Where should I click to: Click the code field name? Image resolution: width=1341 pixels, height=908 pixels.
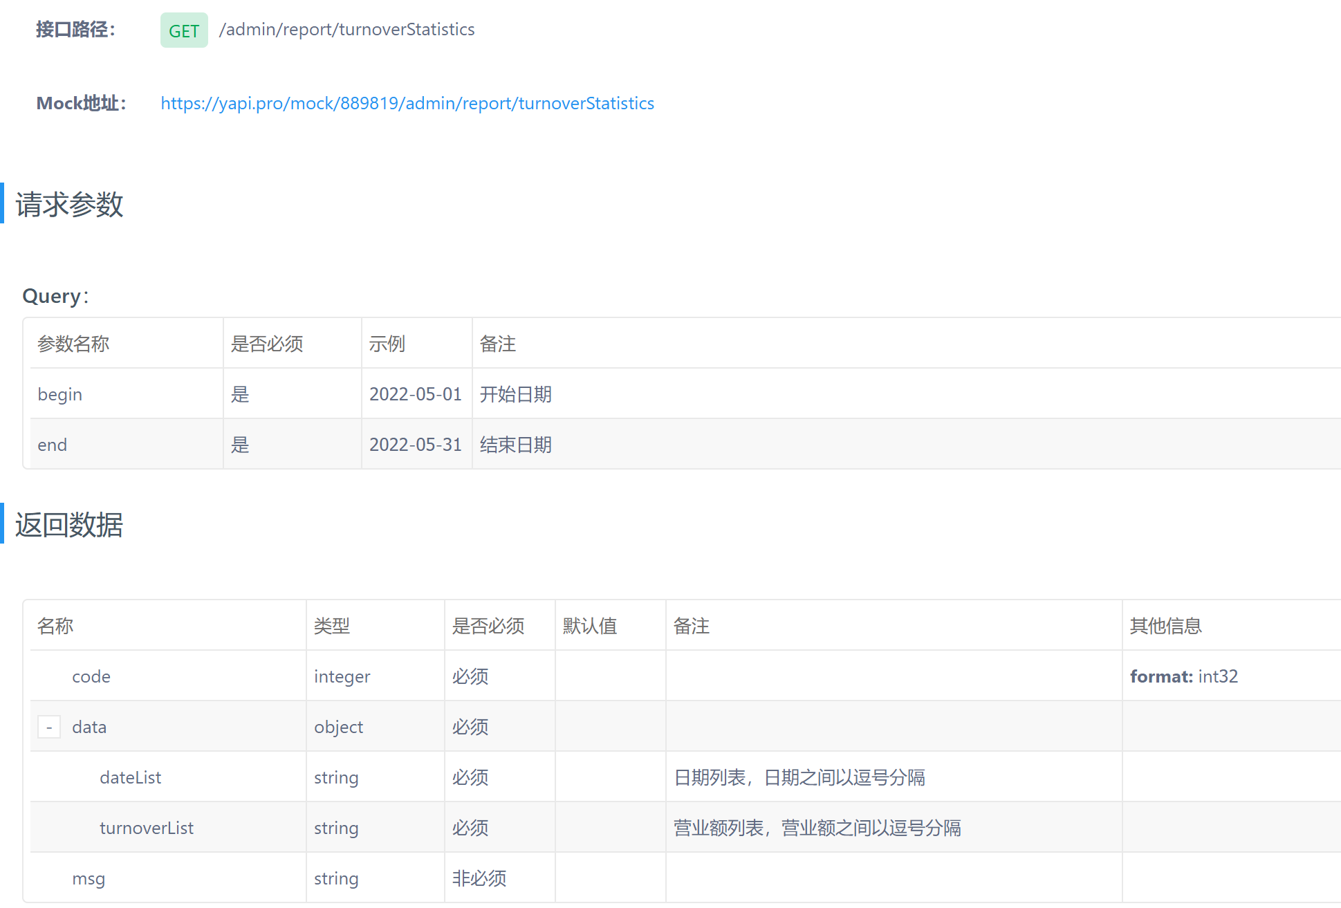click(91, 676)
